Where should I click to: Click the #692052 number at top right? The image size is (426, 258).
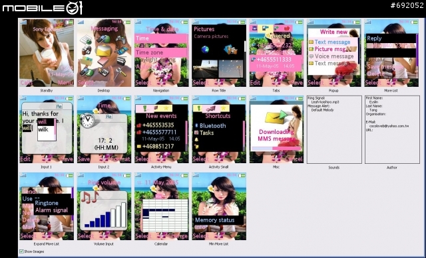[x=407, y=5]
